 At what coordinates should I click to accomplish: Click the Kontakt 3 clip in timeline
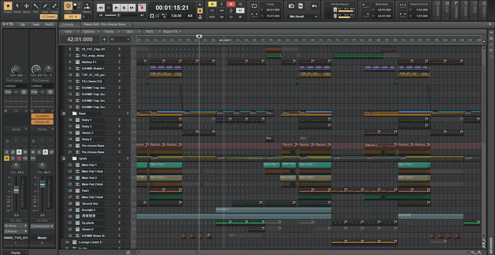[x=273, y=209]
